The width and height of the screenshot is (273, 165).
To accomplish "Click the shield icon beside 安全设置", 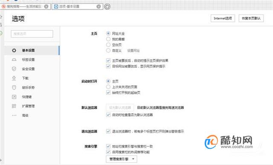I will coord(14,69).
